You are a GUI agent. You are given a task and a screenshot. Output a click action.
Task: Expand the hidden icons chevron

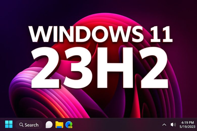click(x=164, y=124)
